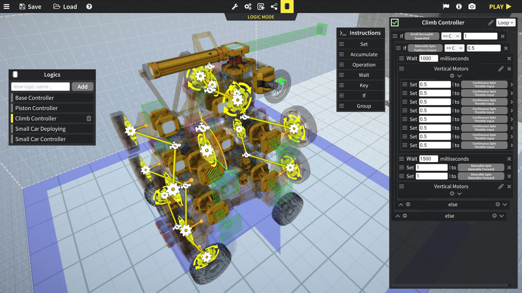Image resolution: width=522 pixels, height=293 pixels.
Task: Toggle the If condition checkbox
Action: 395,23
